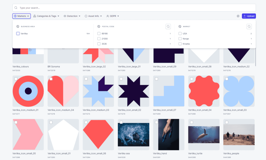Check the Vertika business area checkbox
The height and width of the screenshot is (160, 266).
pyautogui.click(x=18, y=34)
